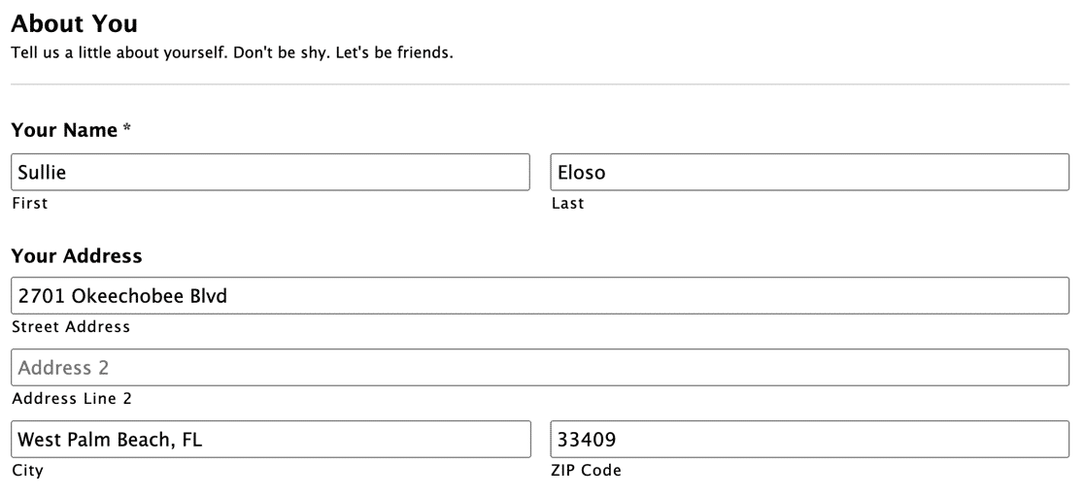Click the required asterisk beside Your Name

coord(127,128)
